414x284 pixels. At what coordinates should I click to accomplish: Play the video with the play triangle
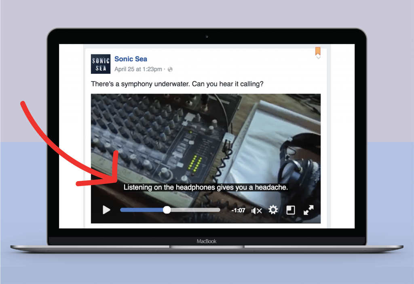[107, 210]
